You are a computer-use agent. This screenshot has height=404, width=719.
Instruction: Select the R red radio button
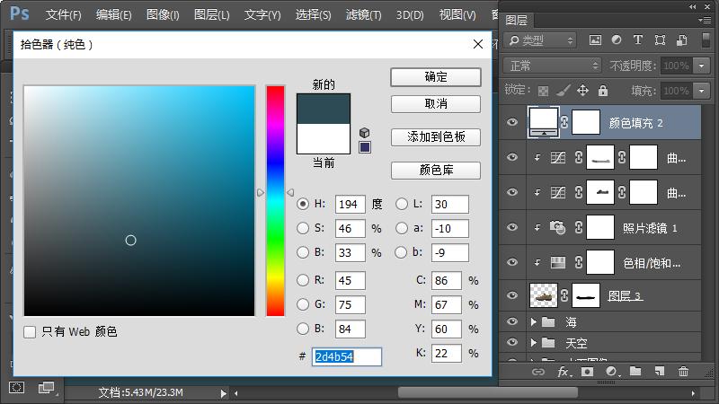(x=303, y=280)
